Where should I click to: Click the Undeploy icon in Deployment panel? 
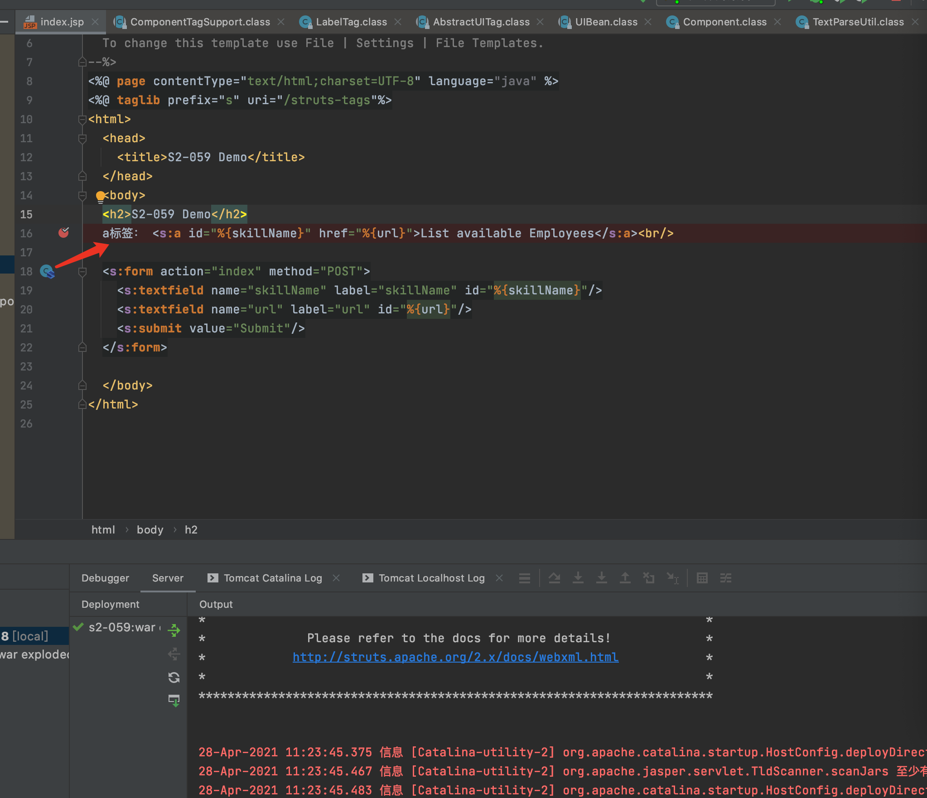point(174,654)
